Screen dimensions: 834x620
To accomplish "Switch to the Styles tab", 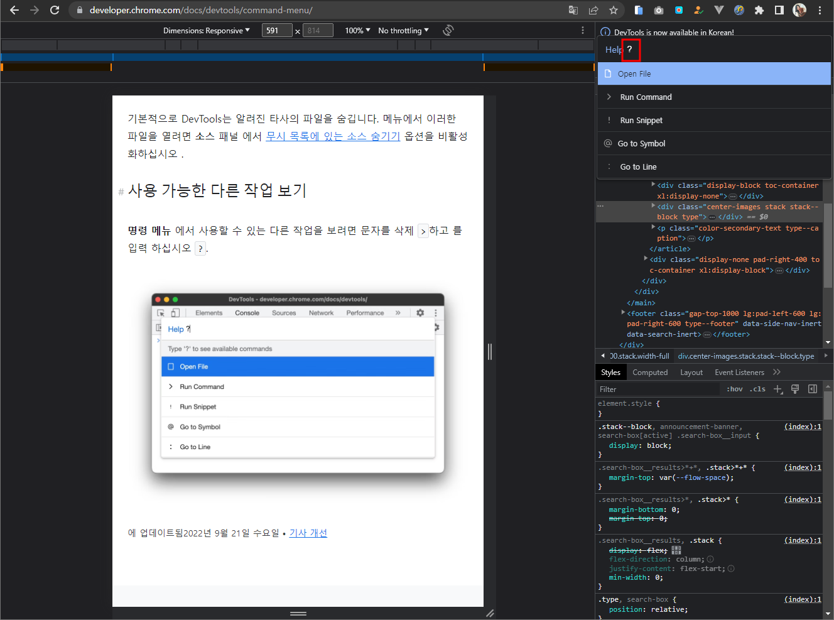I will pyautogui.click(x=610, y=373).
